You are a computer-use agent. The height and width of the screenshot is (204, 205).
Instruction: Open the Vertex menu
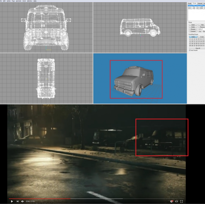[9, 1]
